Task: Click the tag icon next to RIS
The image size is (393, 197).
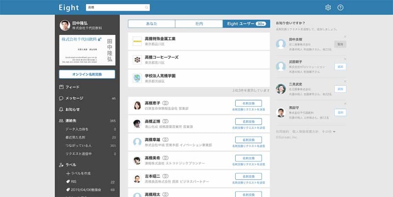Action: pyautogui.click(x=68, y=181)
